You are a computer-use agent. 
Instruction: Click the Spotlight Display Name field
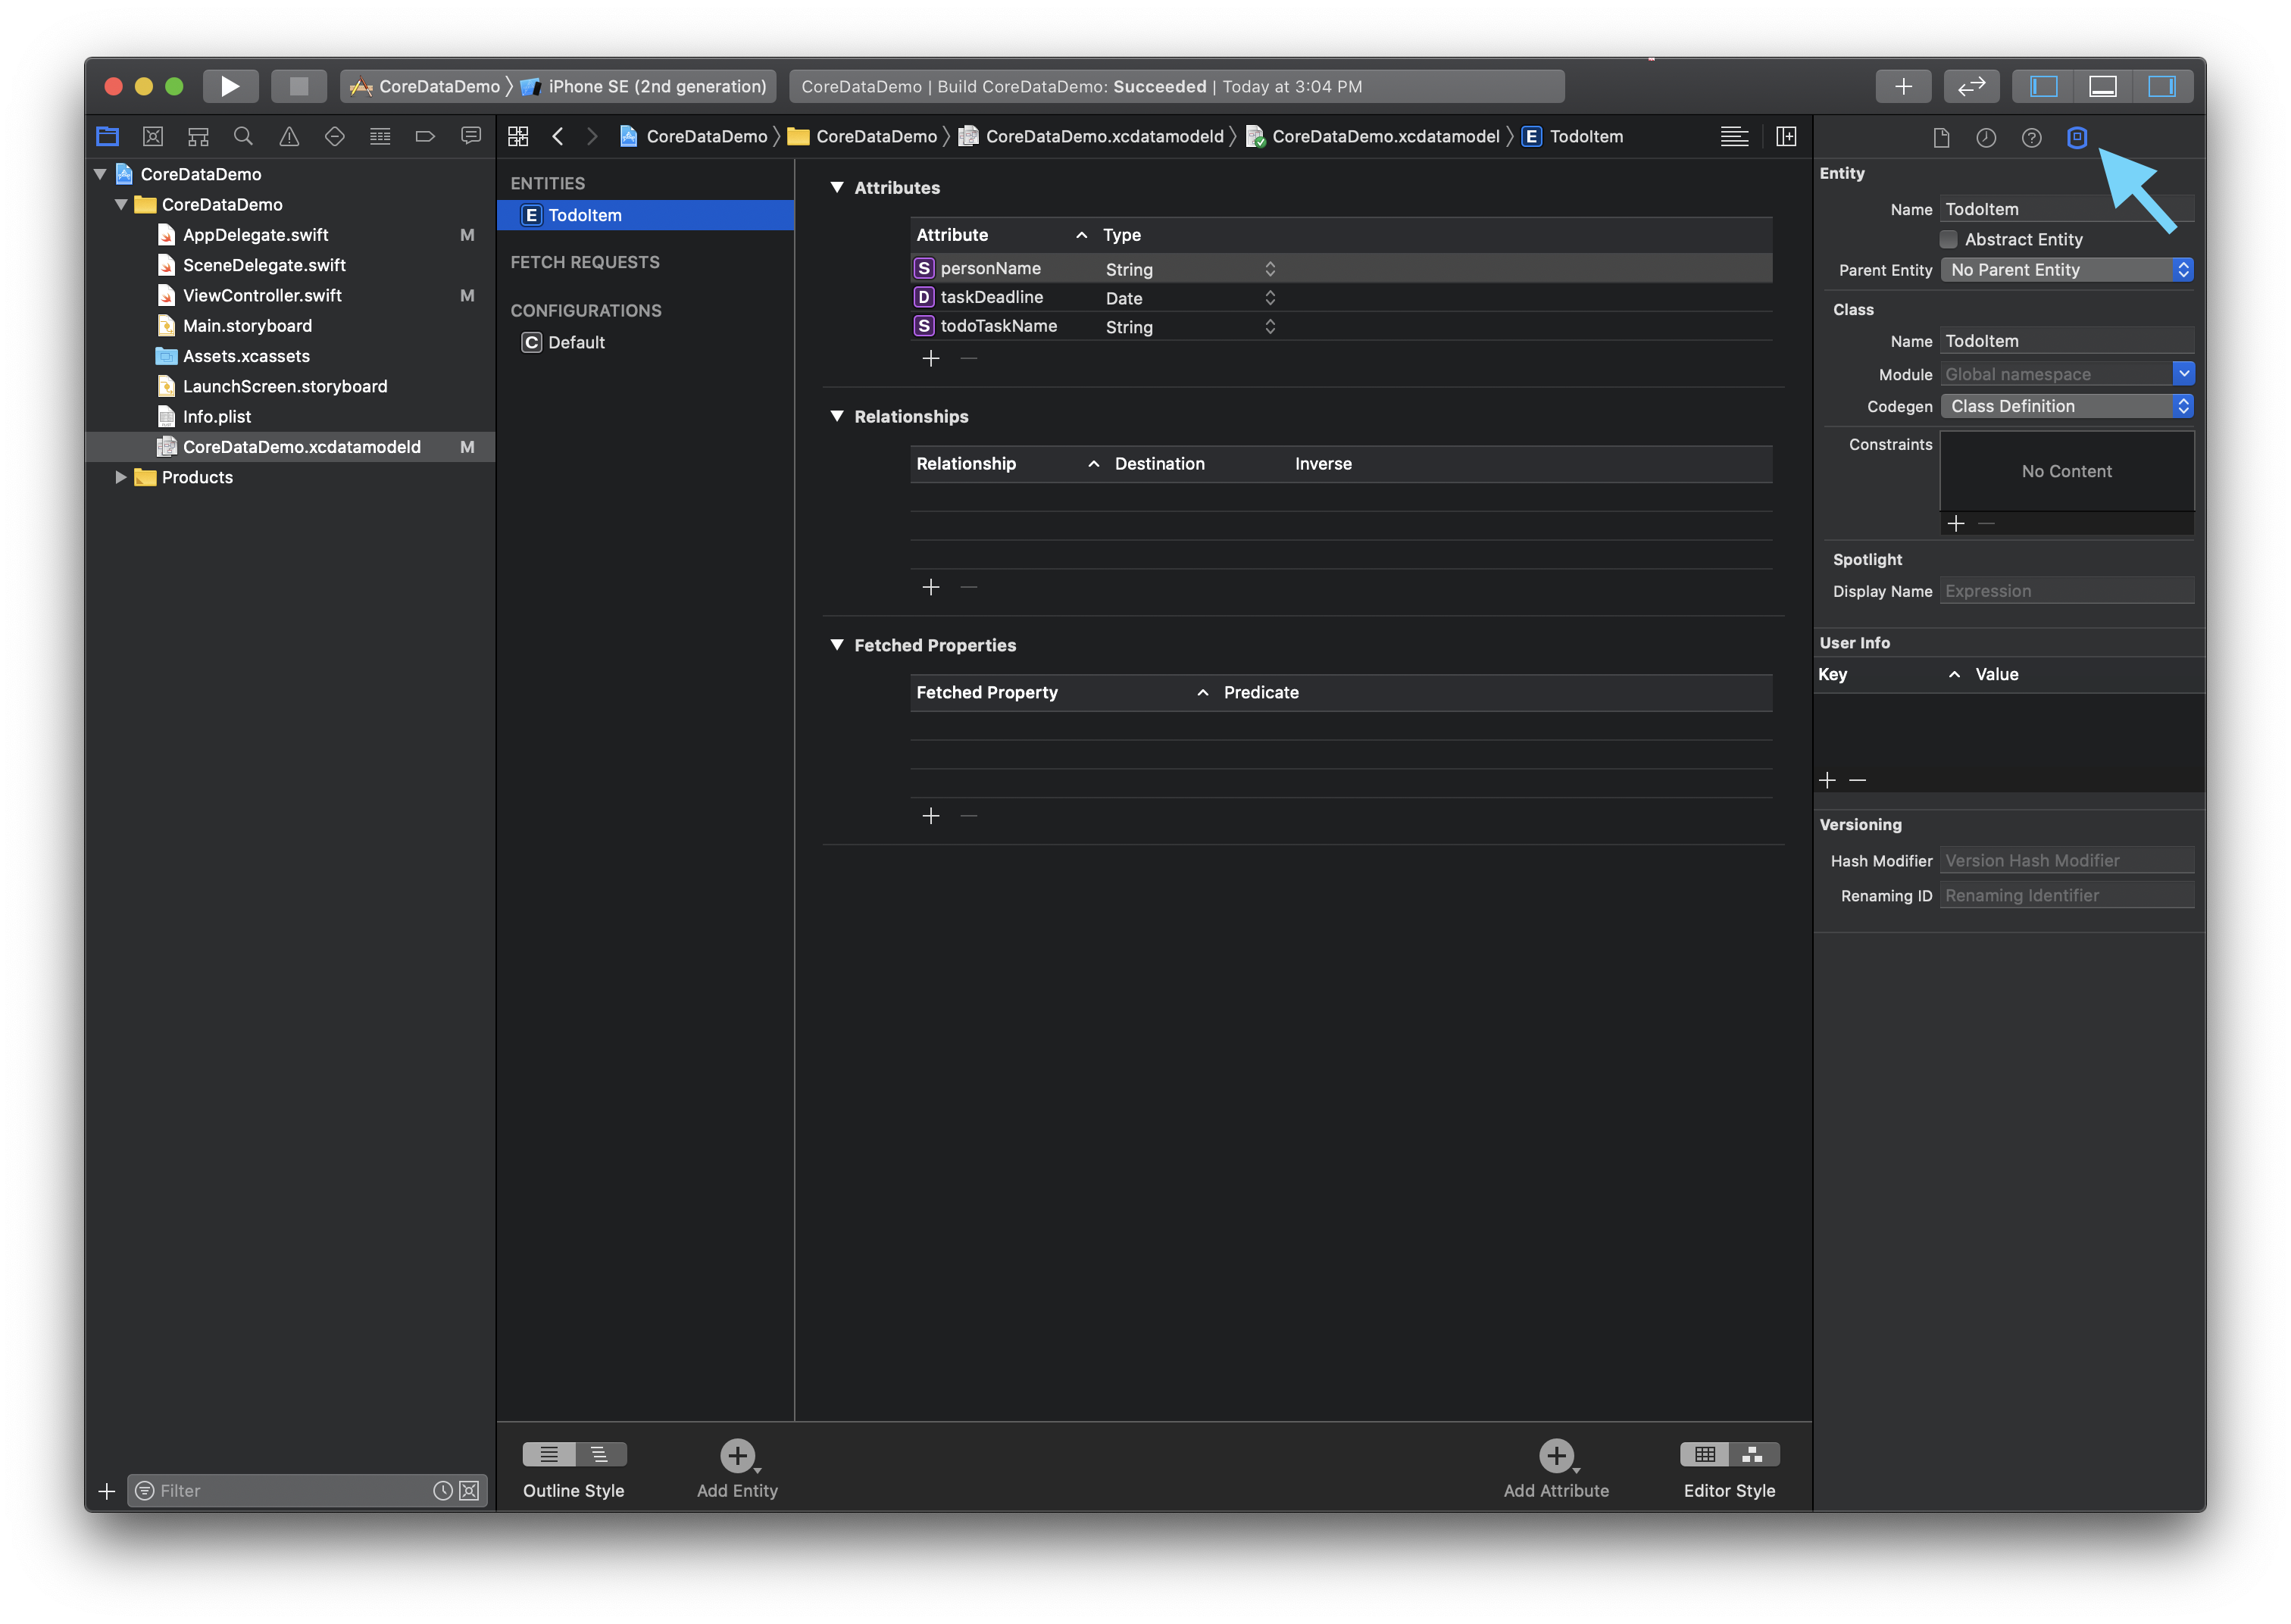pos(2066,591)
